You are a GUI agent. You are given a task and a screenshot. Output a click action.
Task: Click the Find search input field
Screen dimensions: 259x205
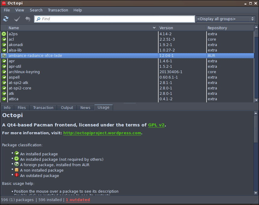(115, 19)
